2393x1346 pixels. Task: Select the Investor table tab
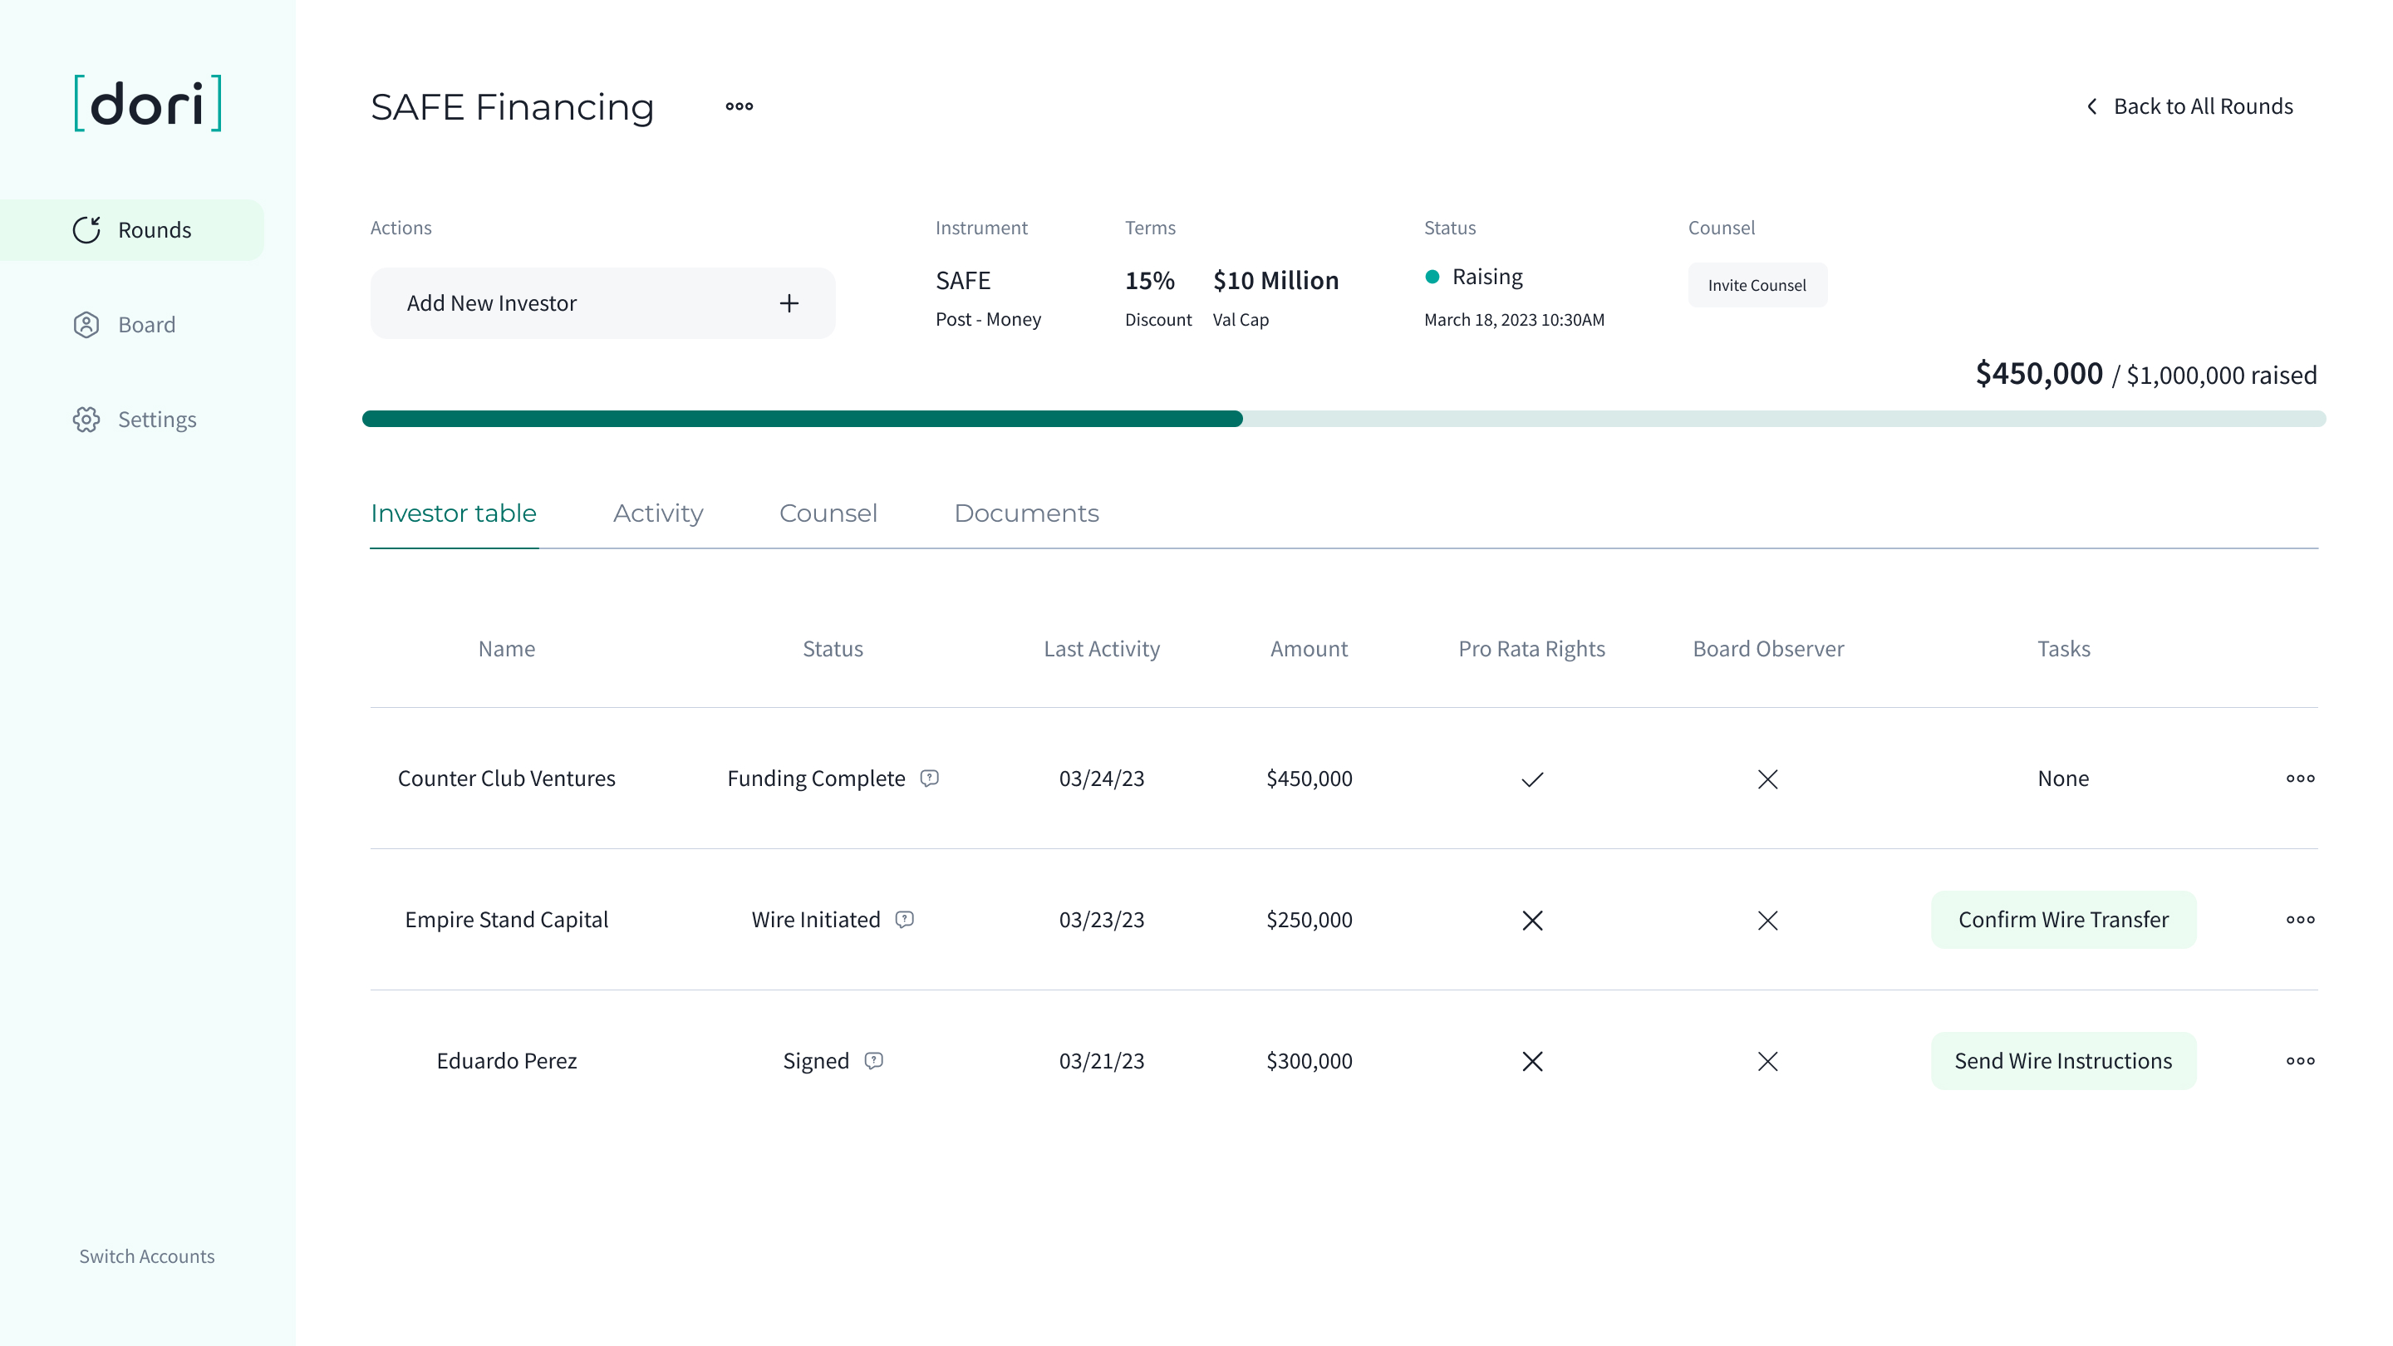[x=454, y=513]
